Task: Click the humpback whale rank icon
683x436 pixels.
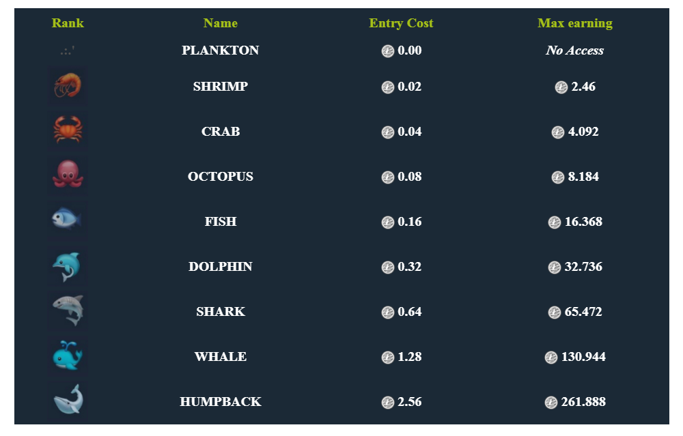Action: [x=68, y=401]
